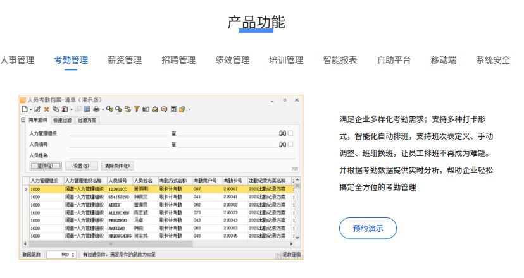Switch to the 过滤方案 tab
524x278 pixels.
coord(87,120)
